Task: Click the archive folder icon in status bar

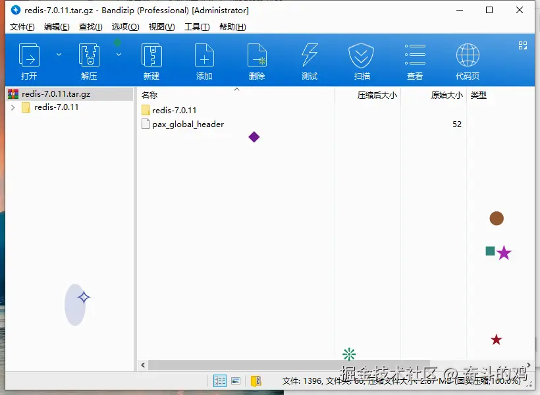Action: 256,381
